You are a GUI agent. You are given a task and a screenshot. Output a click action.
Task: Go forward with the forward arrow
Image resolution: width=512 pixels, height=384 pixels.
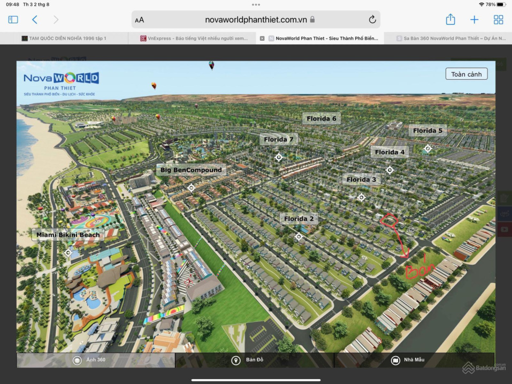point(56,20)
